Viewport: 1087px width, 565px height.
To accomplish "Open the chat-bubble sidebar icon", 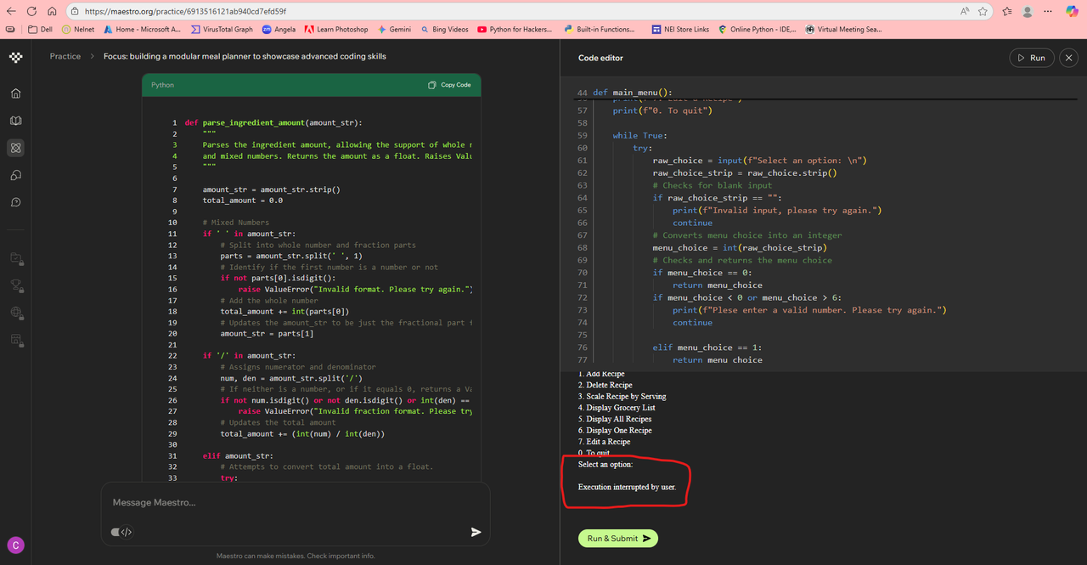I will (15, 202).
